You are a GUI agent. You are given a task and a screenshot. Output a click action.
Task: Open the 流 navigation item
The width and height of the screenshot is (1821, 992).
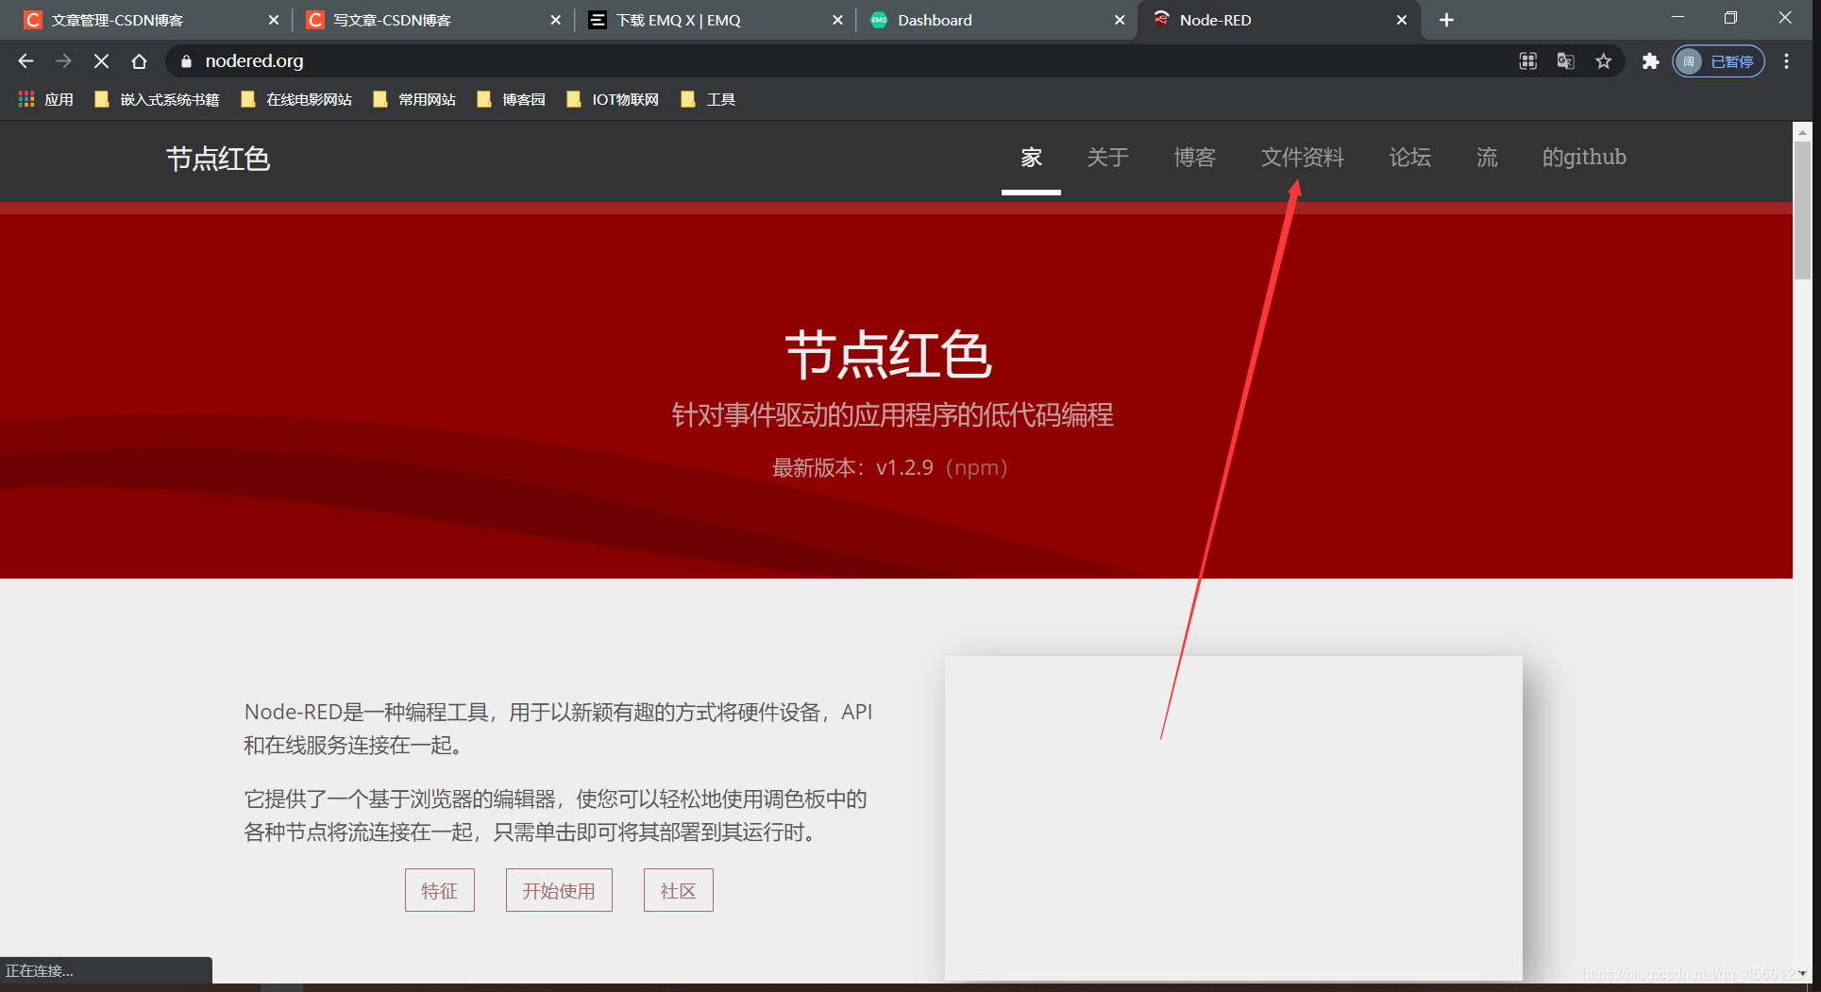coord(1487,158)
